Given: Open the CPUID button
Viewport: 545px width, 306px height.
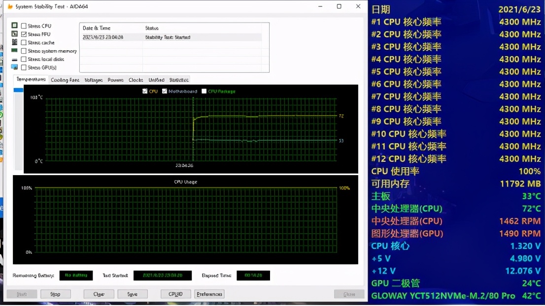Looking at the screenshot, I should coord(175,294).
